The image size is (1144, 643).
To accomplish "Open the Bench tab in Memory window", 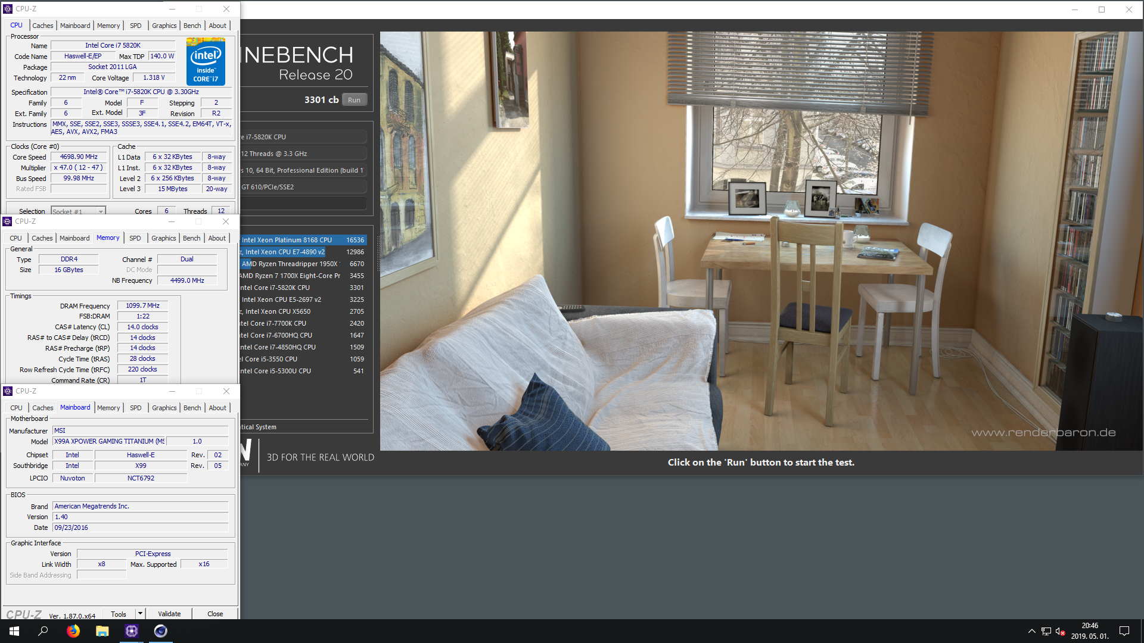I will 191,238.
